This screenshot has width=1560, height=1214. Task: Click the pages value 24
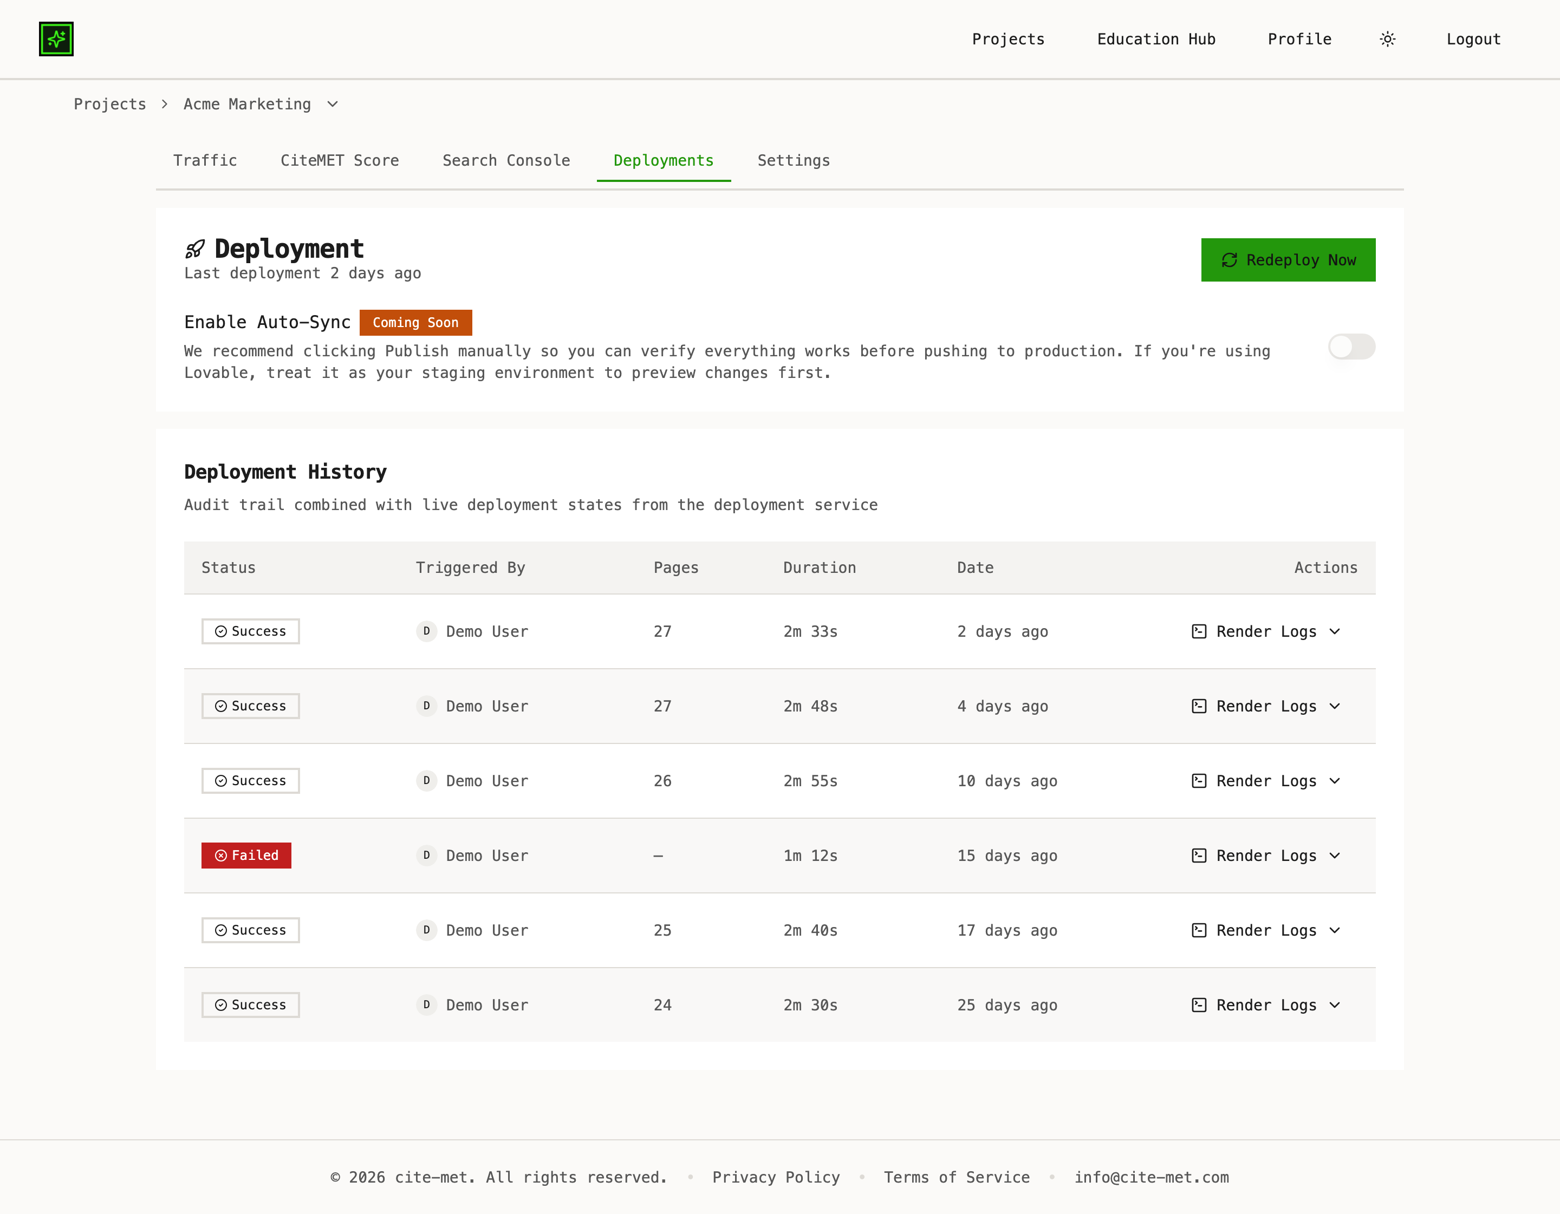(x=662, y=1005)
